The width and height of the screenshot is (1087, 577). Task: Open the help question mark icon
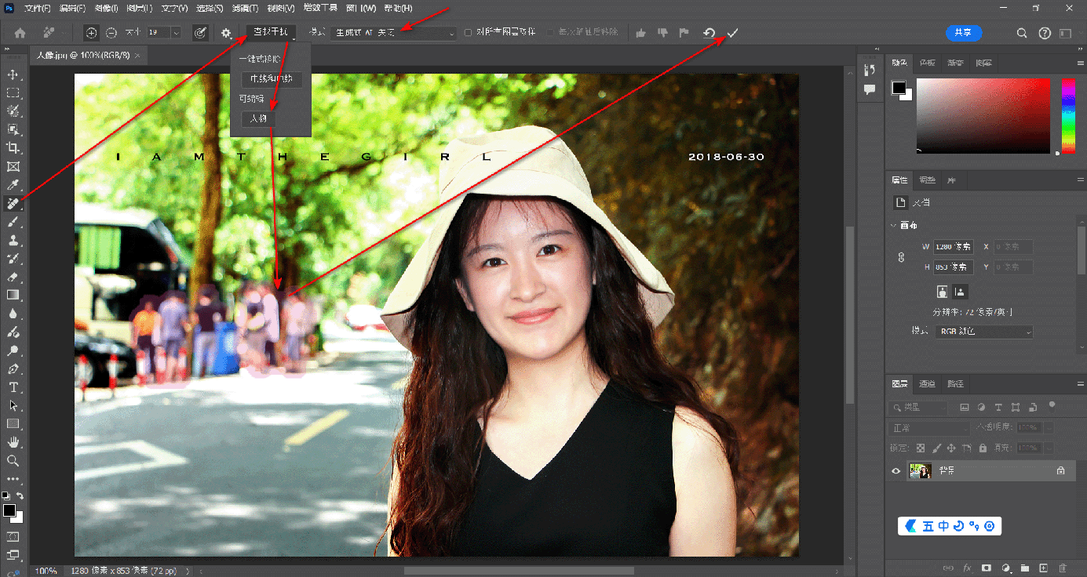click(x=1045, y=33)
